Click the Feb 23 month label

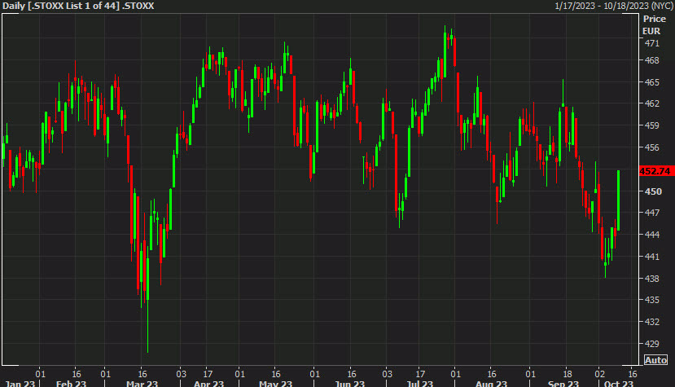(71, 383)
